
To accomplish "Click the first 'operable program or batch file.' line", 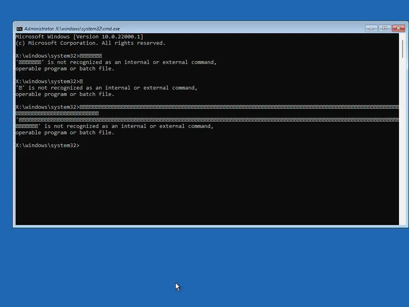I will click(x=65, y=69).
